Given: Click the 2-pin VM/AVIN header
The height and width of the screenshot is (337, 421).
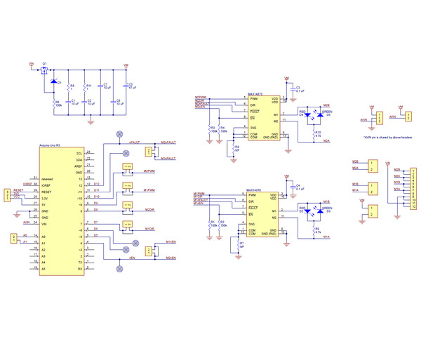Looking at the screenshot, I should pos(408,117).
